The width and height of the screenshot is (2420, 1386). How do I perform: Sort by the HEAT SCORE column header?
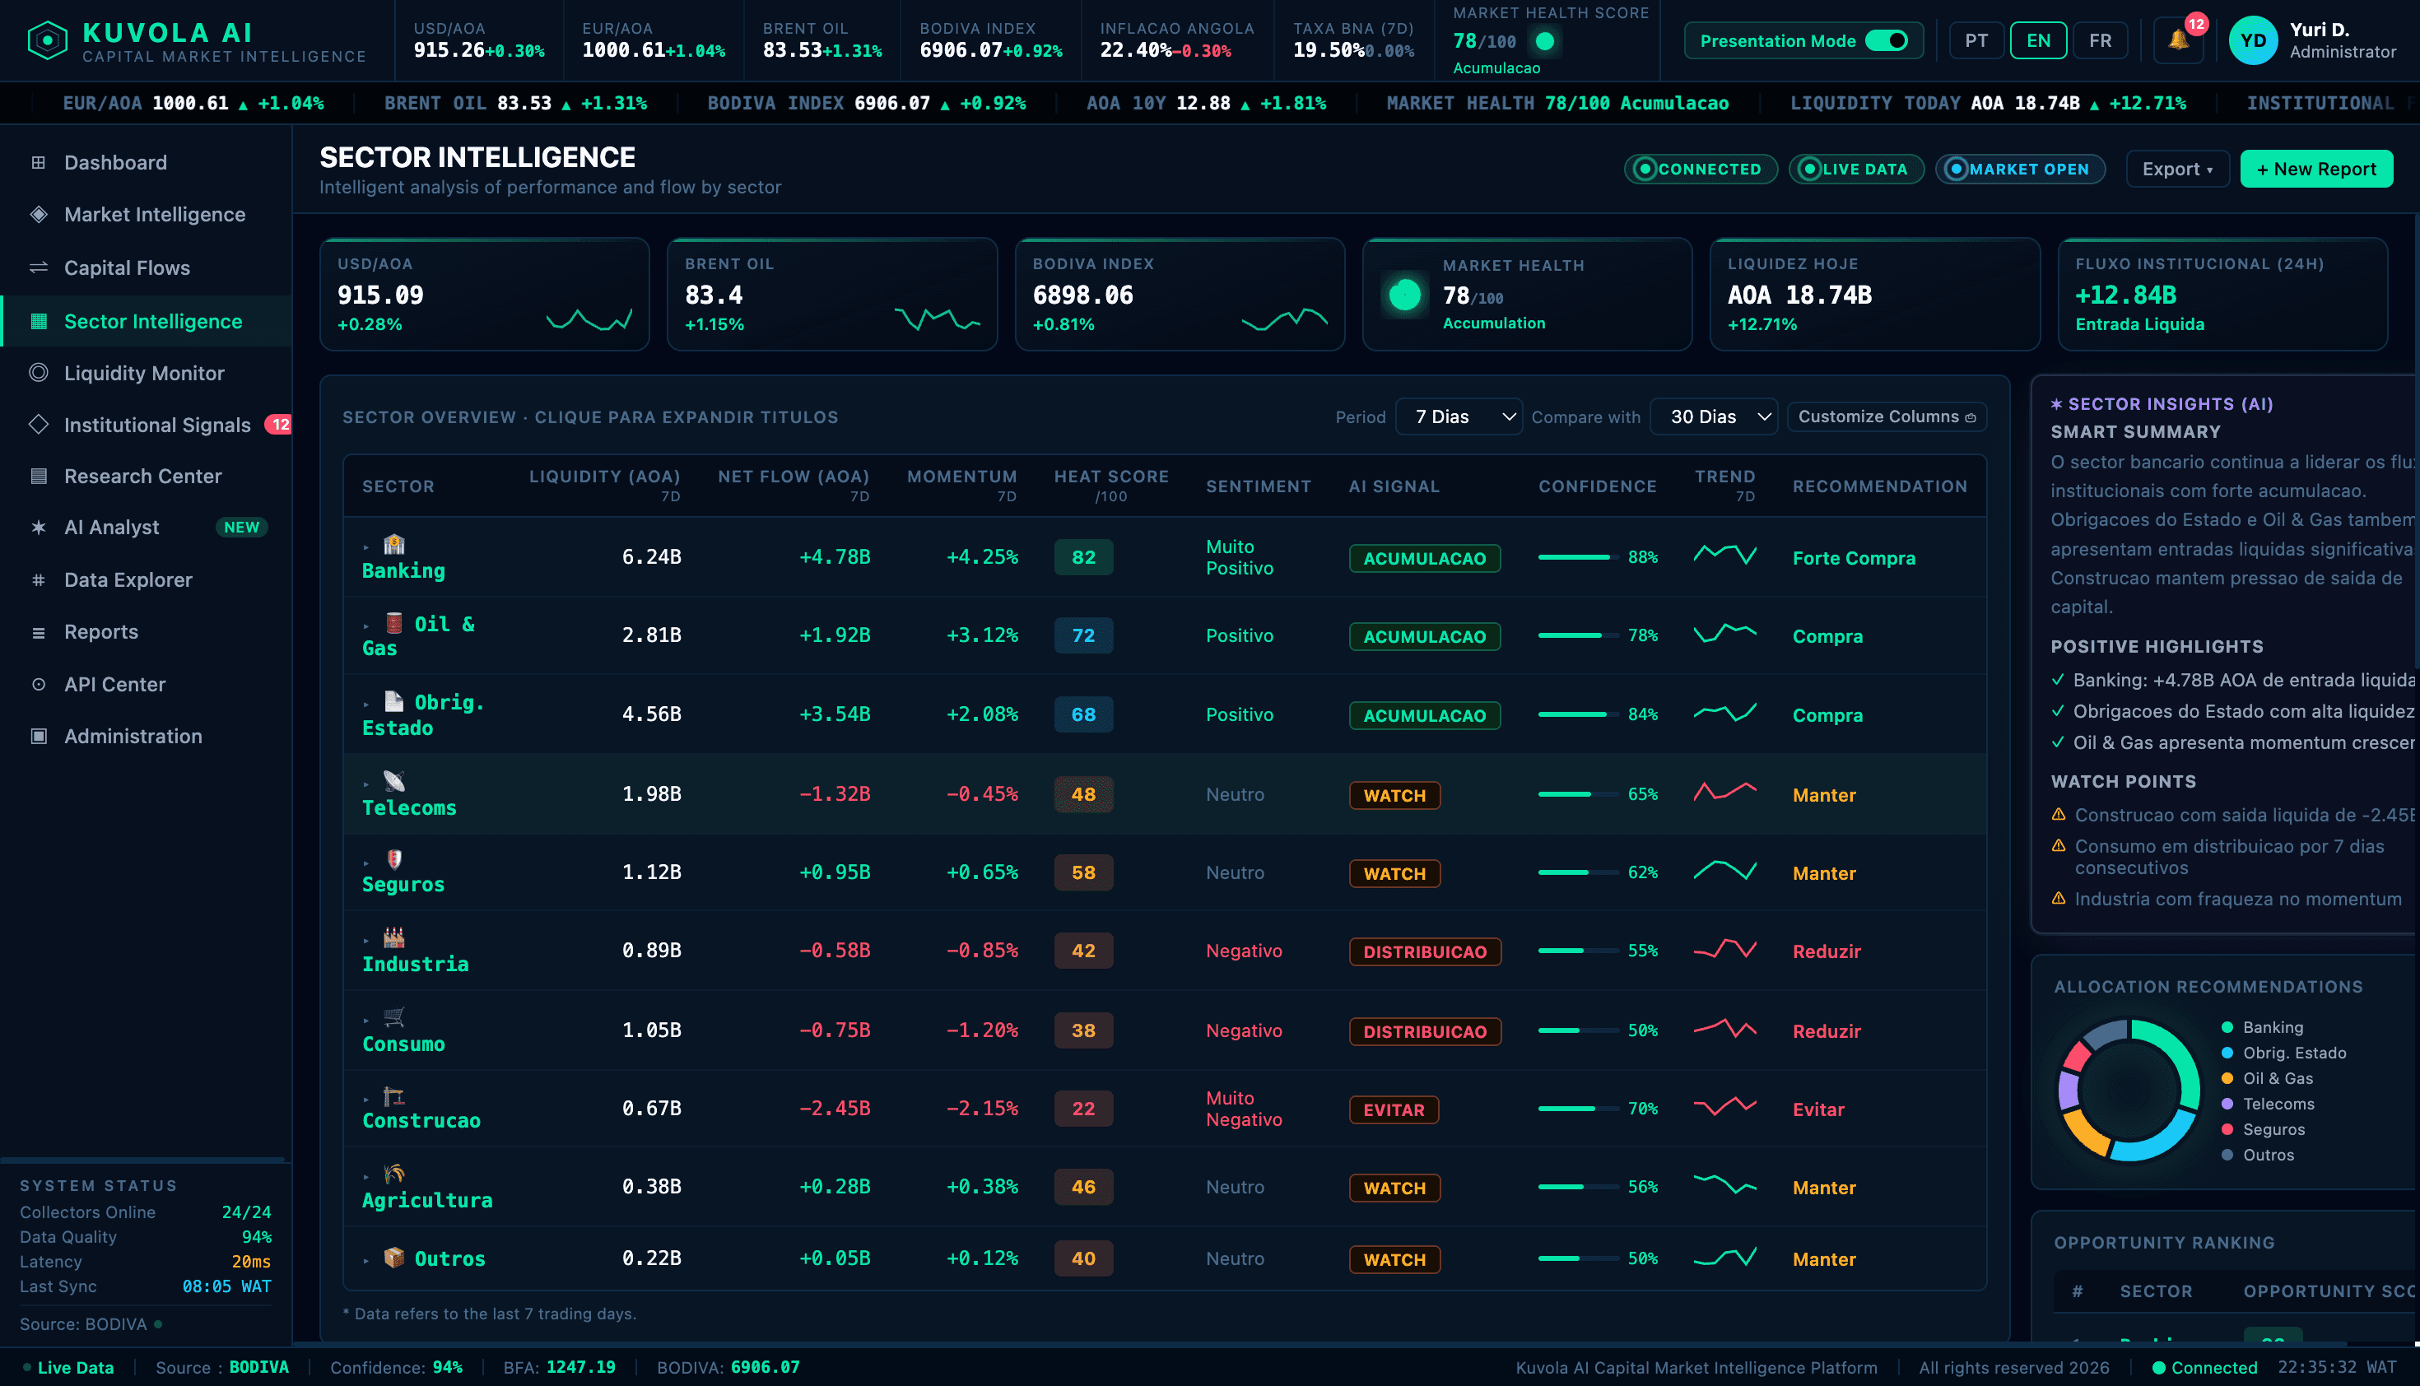(1111, 485)
